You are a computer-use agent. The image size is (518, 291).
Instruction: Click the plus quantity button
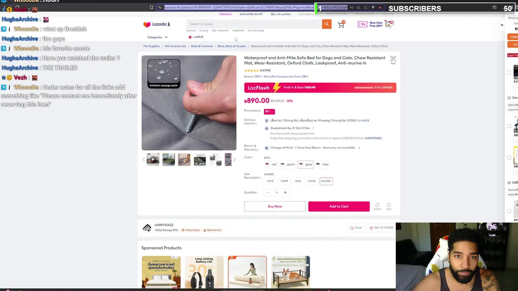[x=285, y=193]
